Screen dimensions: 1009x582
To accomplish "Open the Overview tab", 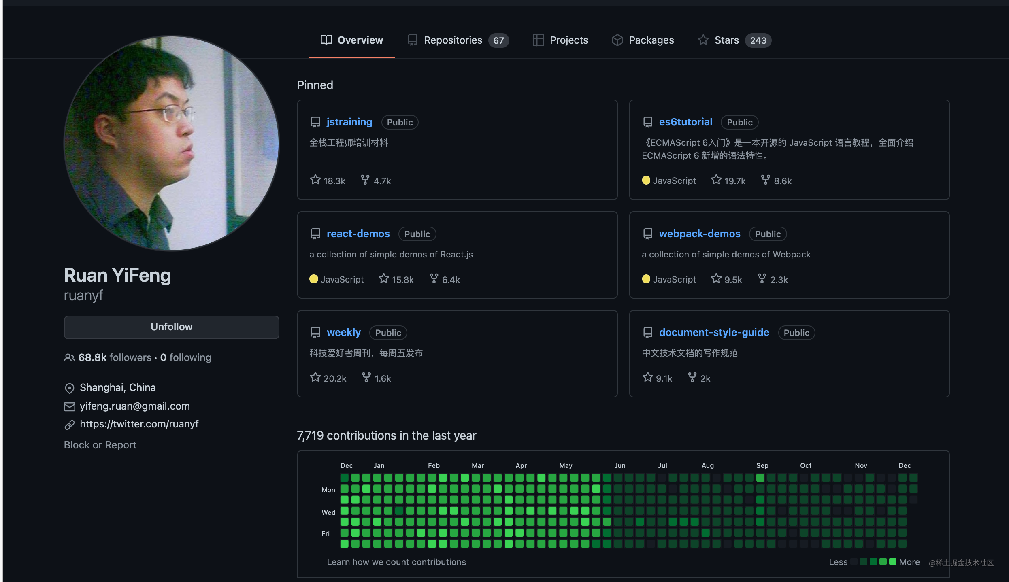I will point(351,40).
